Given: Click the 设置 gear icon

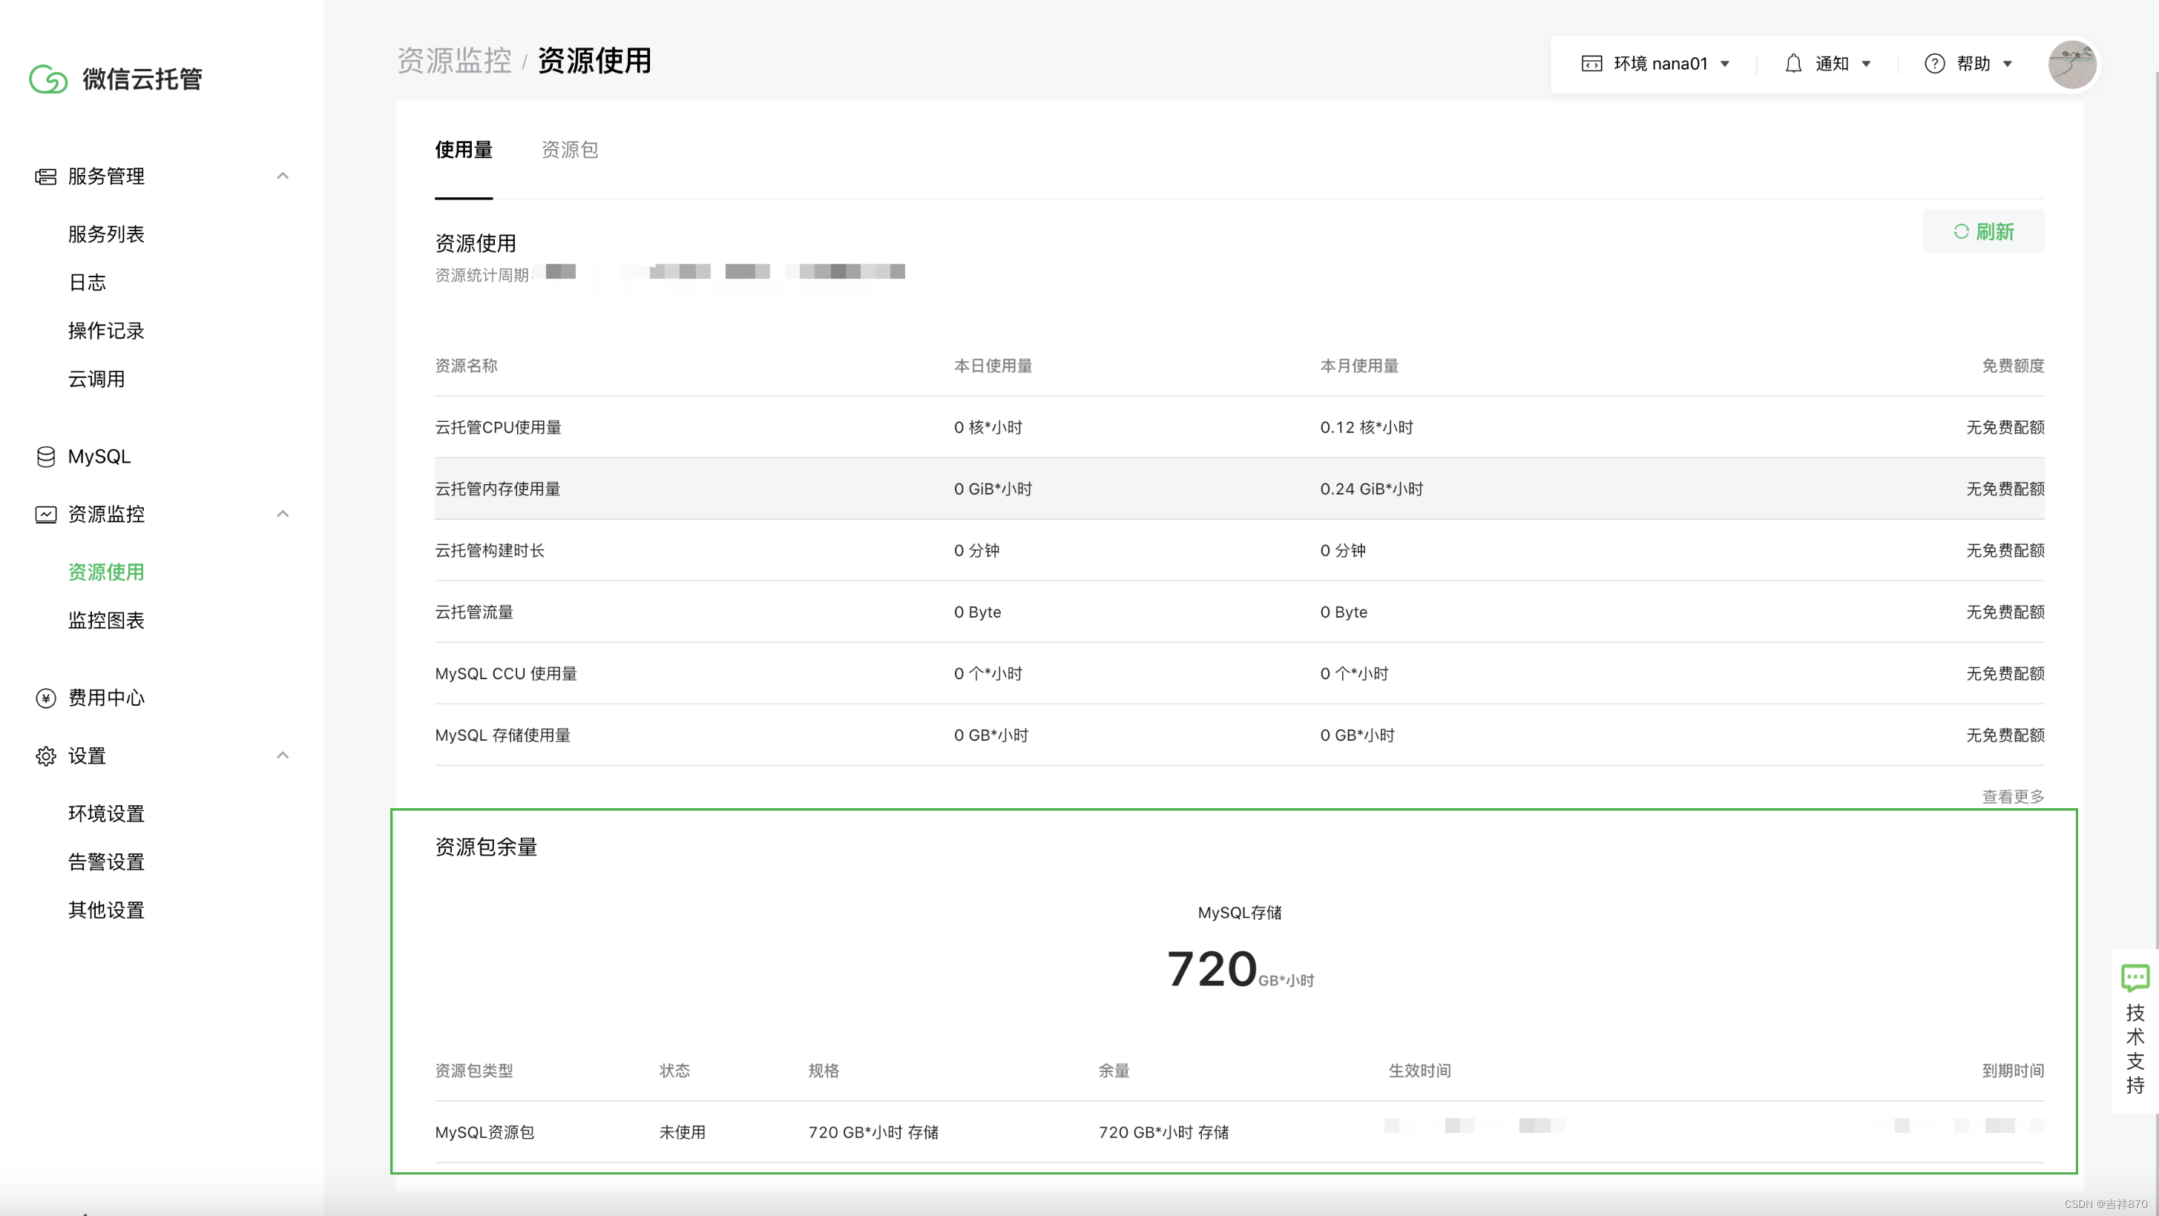Looking at the screenshot, I should click(45, 756).
